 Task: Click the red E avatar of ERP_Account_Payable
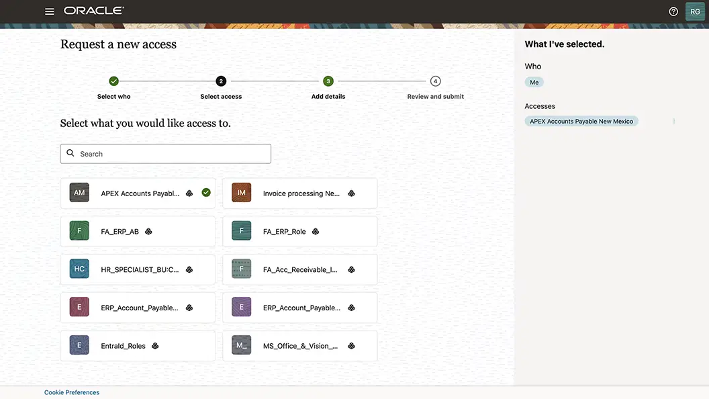pos(79,307)
